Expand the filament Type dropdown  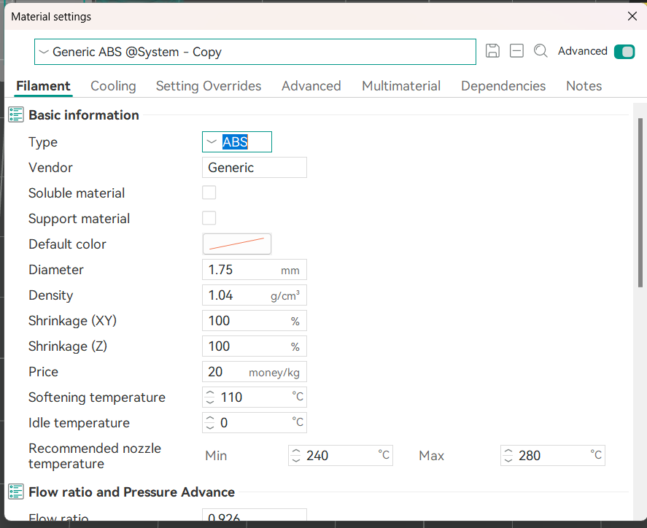(236, 142)
